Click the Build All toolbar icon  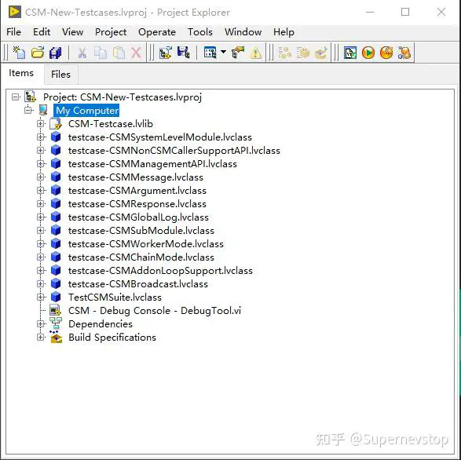(284, 53)
